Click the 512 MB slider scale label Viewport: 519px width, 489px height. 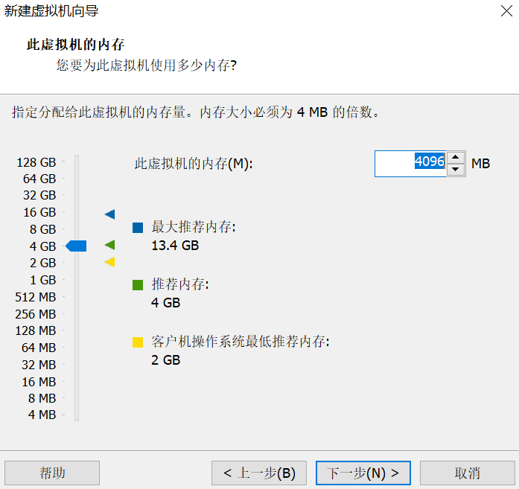[36, 297]
